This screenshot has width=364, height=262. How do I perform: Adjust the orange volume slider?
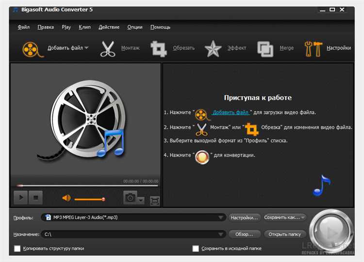click(x=90, y=199)
